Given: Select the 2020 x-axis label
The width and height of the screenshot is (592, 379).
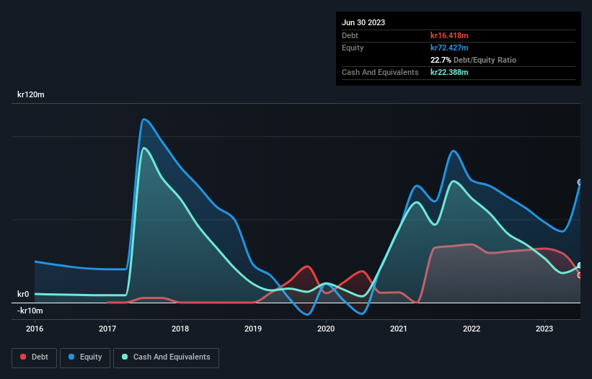Looking at the screenshot, I should point(326,329).
